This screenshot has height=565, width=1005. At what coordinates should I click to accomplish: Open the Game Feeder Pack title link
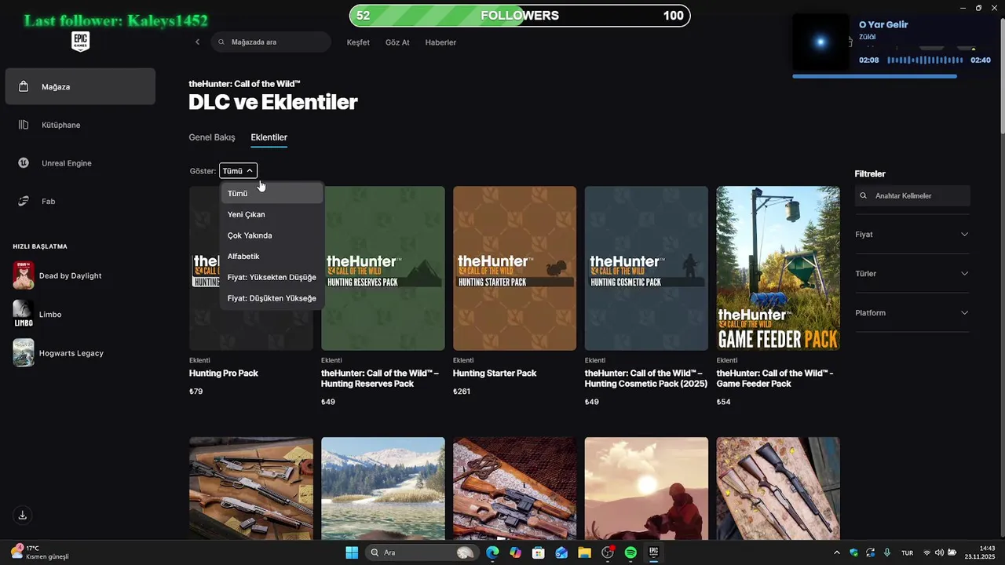775,379
